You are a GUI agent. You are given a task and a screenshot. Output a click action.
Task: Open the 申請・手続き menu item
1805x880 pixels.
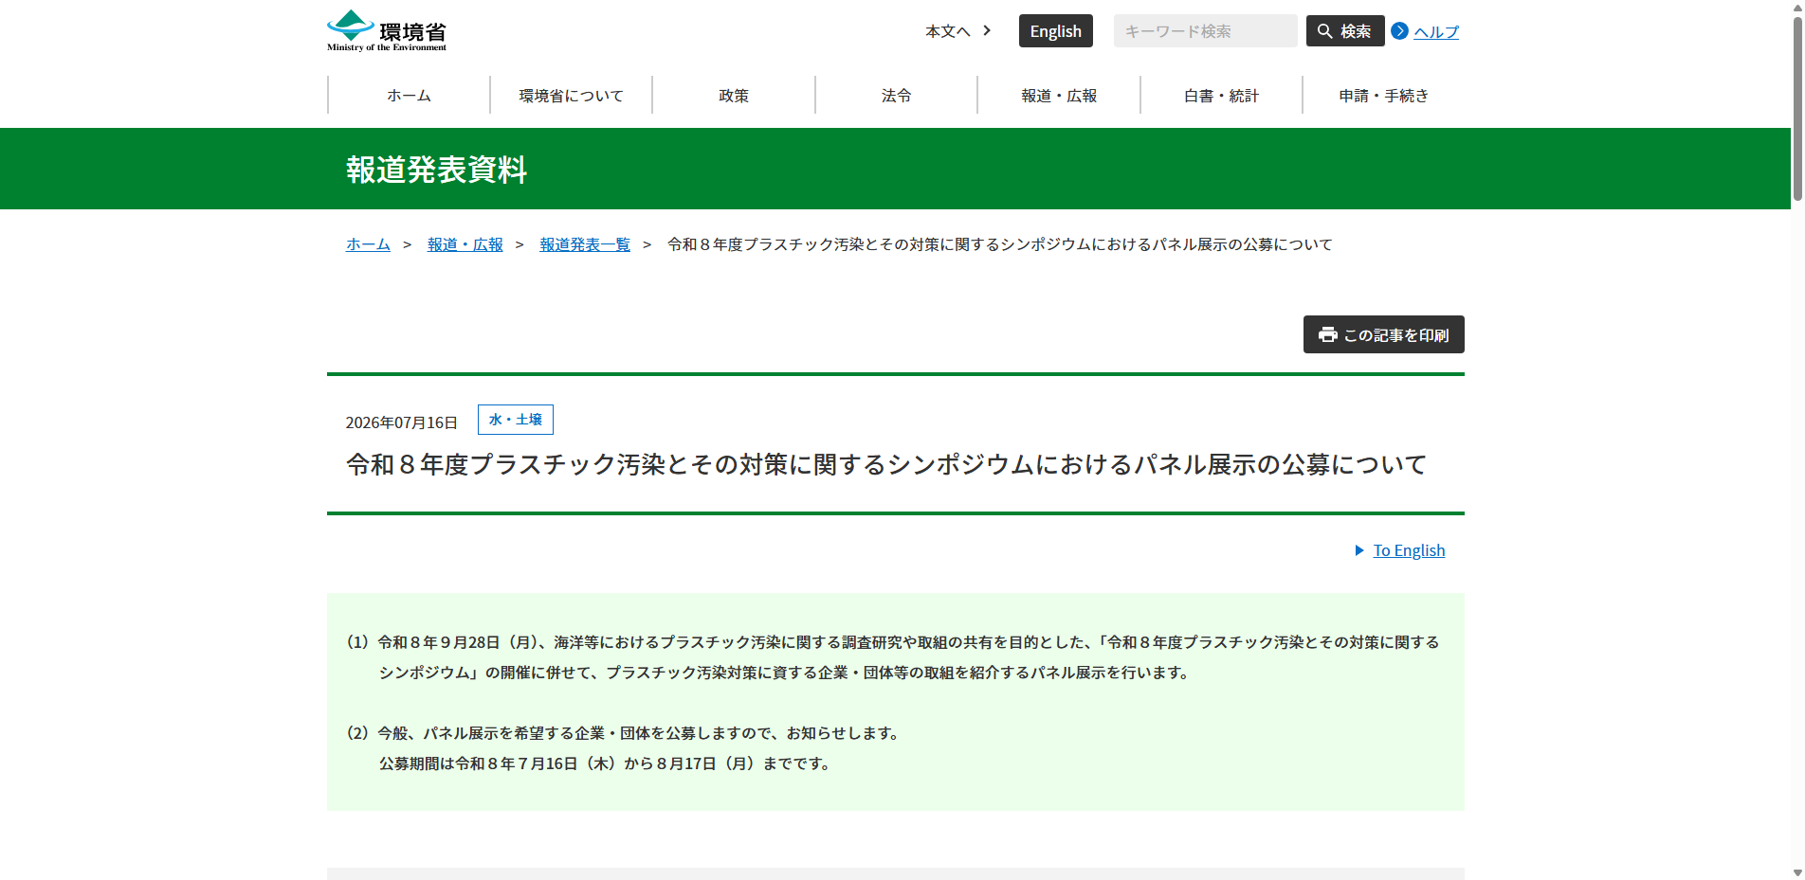point(1383,96)
